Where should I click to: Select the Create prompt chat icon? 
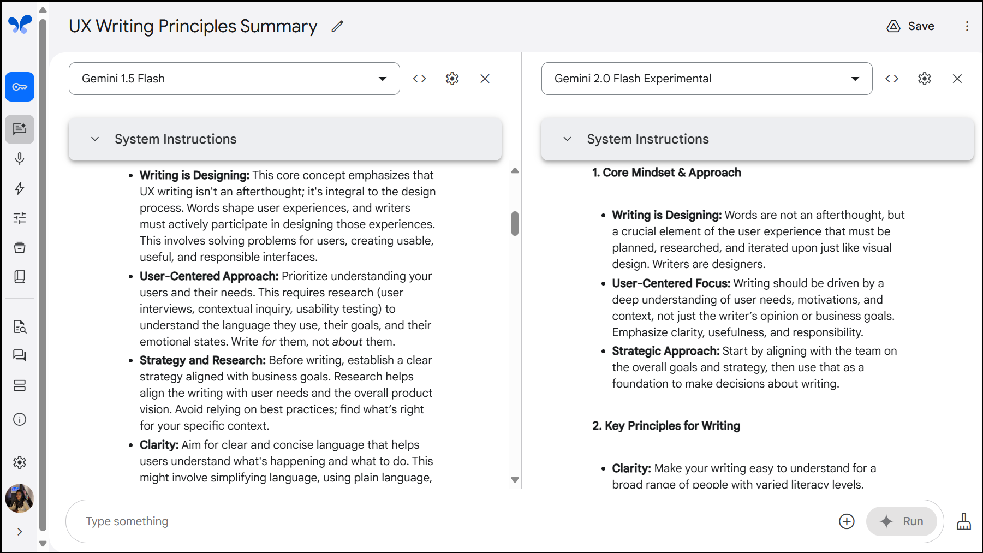(20, 129)
